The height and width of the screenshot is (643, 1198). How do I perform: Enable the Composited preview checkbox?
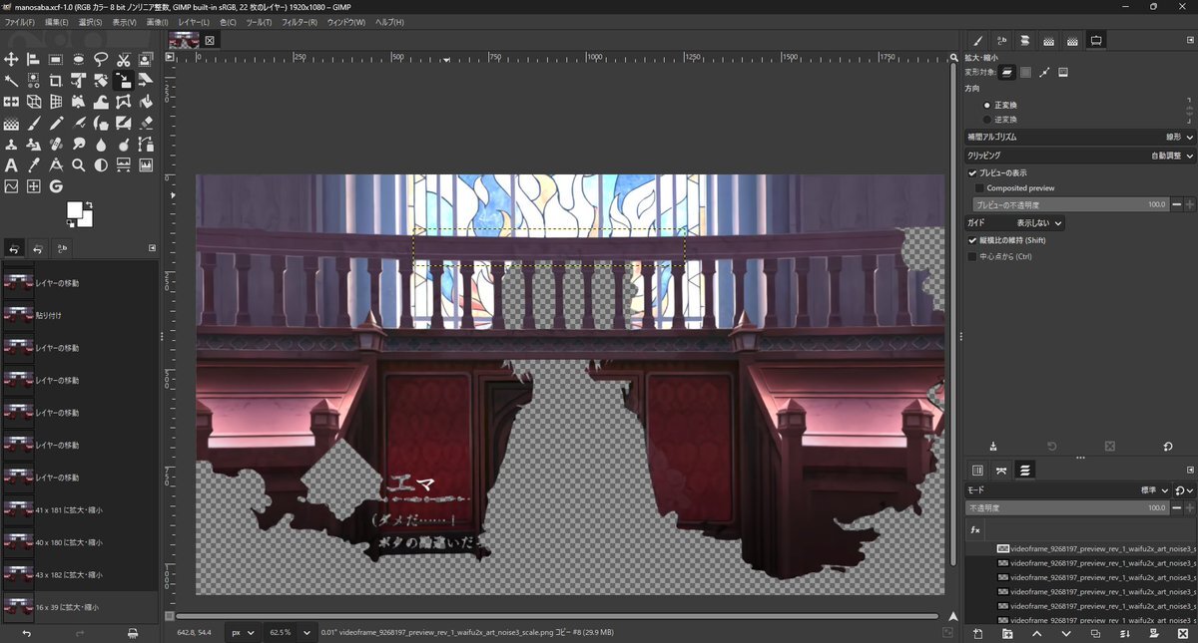click(x=979, y=188)
